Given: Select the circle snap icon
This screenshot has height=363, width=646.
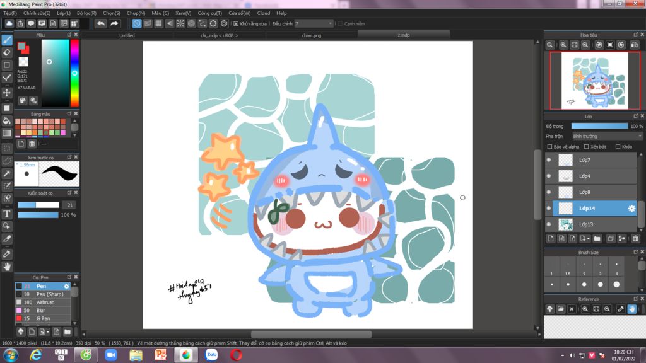Looking at the screenshot, I should point(191,23).
